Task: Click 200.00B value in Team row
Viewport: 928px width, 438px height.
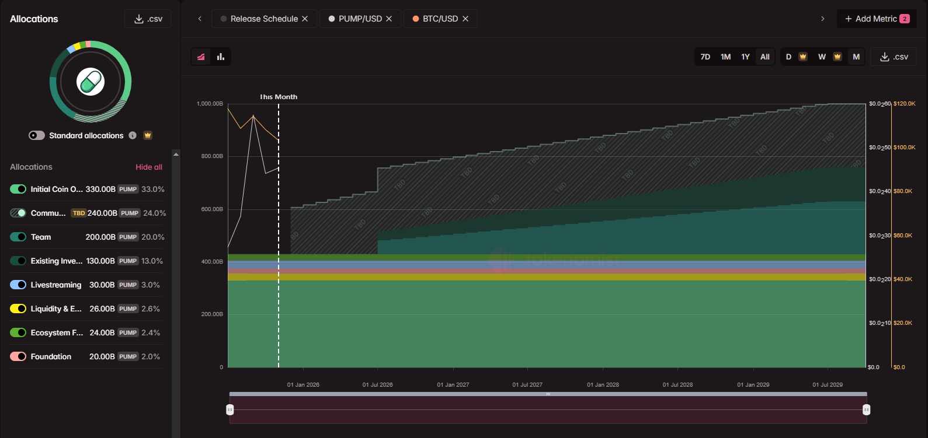Action: (100, 237)
